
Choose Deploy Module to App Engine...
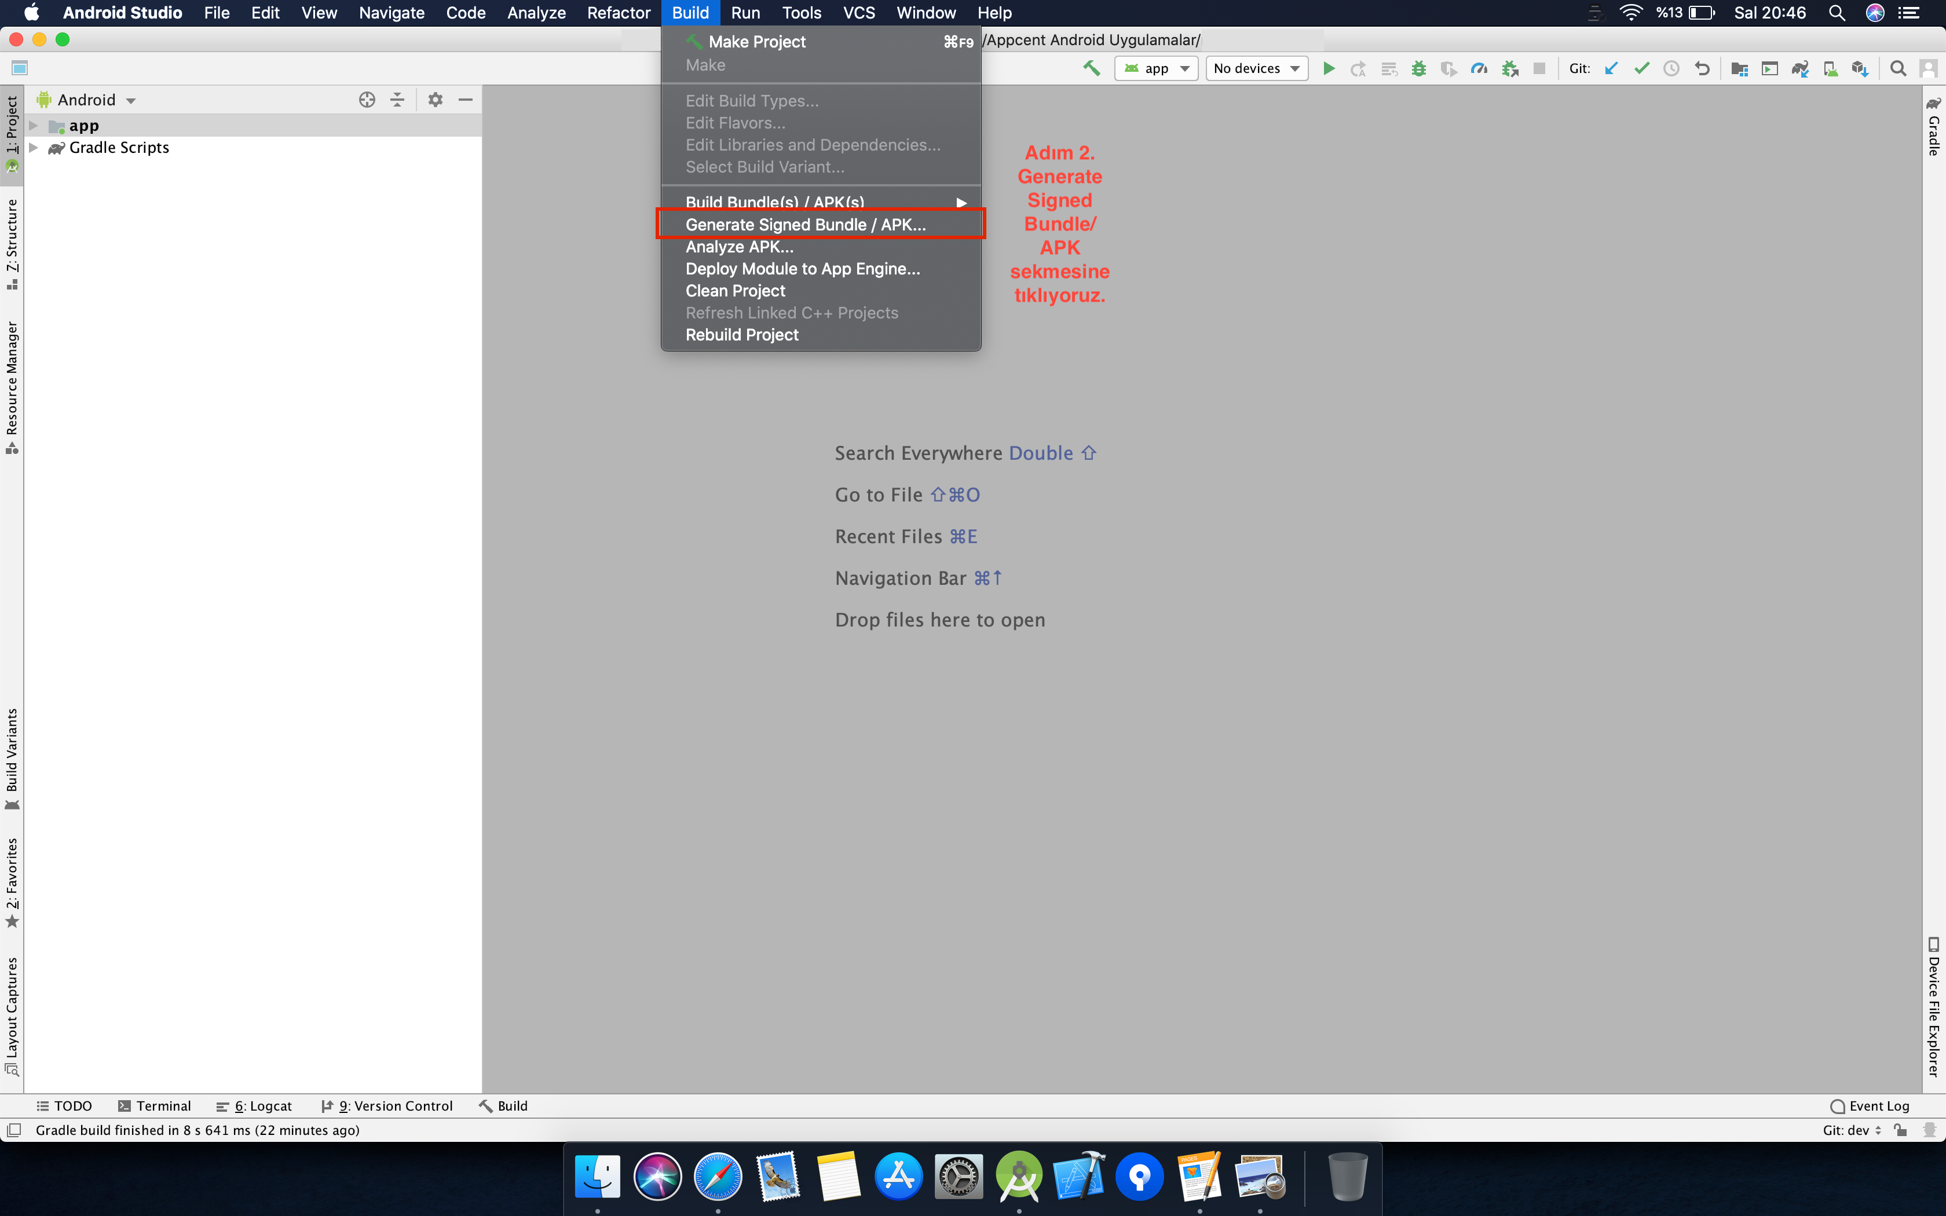pos(821,269)
